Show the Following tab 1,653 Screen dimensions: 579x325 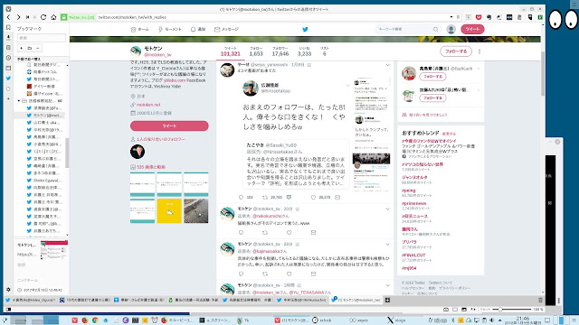(256, 51)
